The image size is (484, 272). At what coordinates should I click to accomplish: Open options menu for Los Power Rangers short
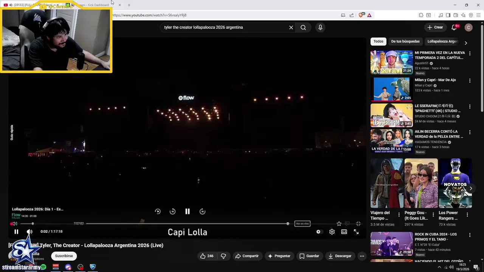coord(467,215)
